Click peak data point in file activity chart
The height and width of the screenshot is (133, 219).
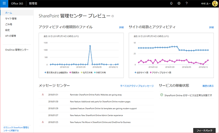(x=90, y=46)
